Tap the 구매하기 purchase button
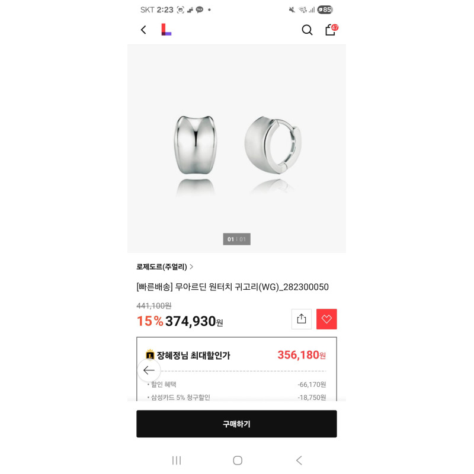This screenshot has width=474, height=474. [x=236, y=424]
